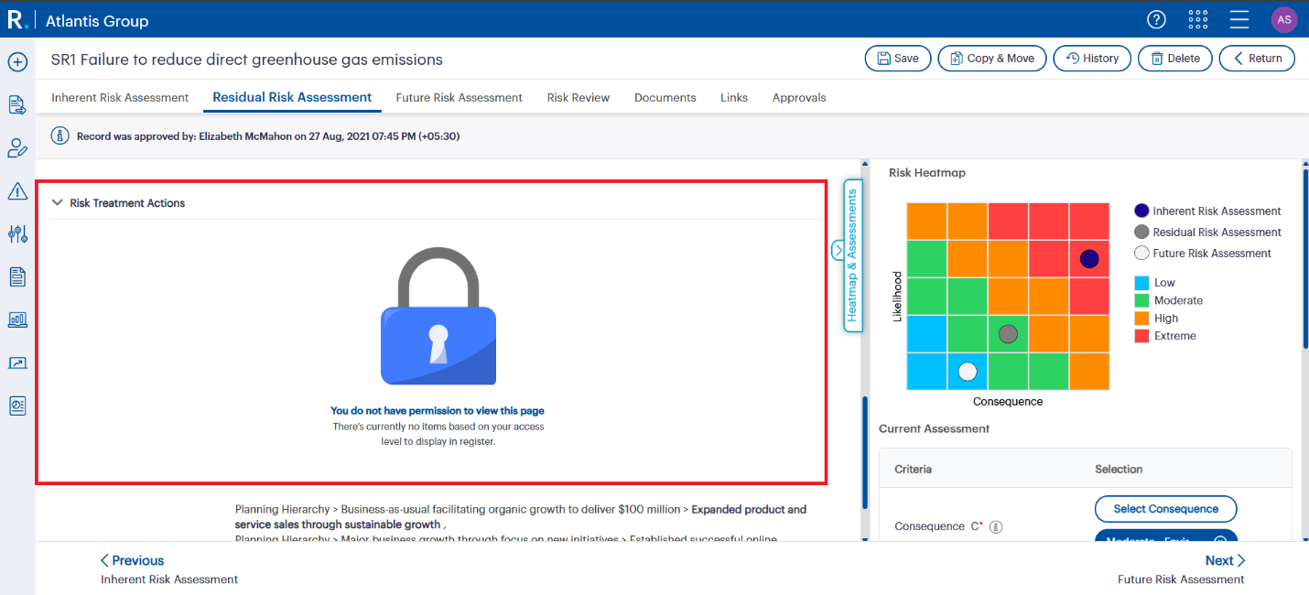
Task: Click the Future Risk Assessment legend entry
Action: (1203, 253)
